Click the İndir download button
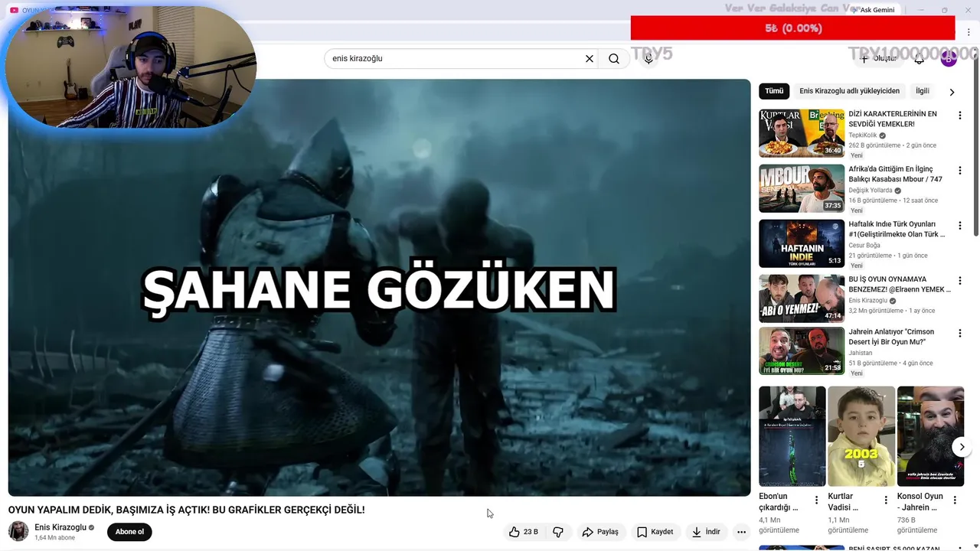This screenshot has width=980, height=551. click(x=706, y=532)
